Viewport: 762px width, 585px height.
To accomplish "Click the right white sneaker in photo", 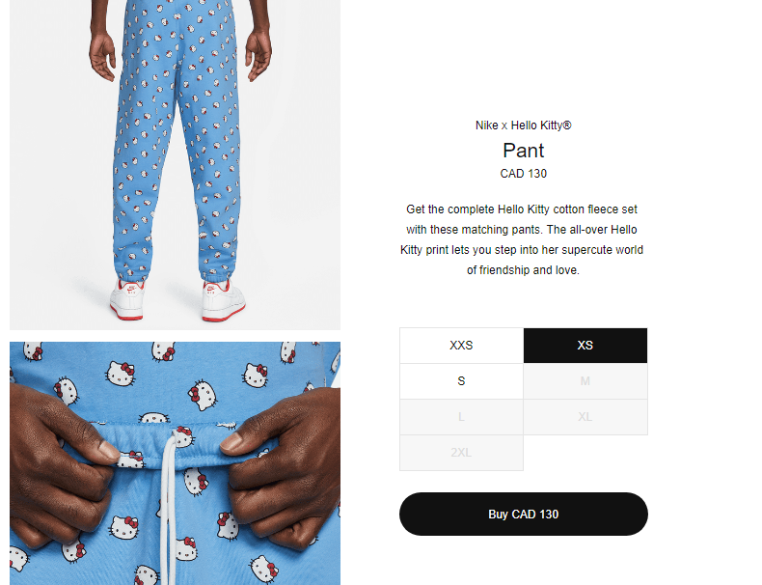I will click(x=223, y=300).
